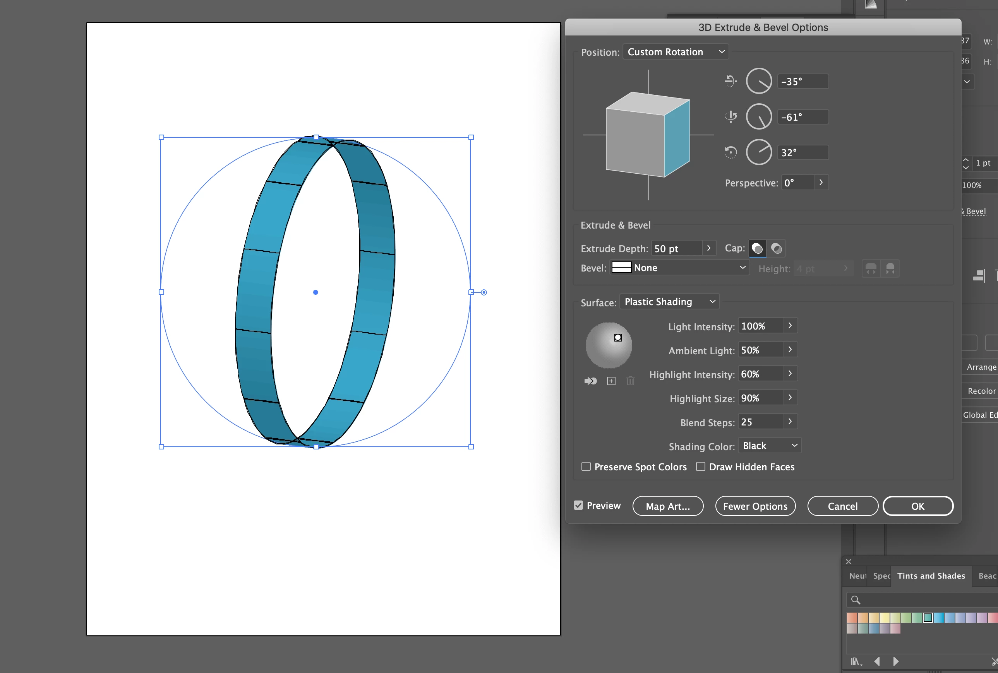
Task: Click the Extrude Depth input field
Action: pyautogui.click(x=676, y=248)
